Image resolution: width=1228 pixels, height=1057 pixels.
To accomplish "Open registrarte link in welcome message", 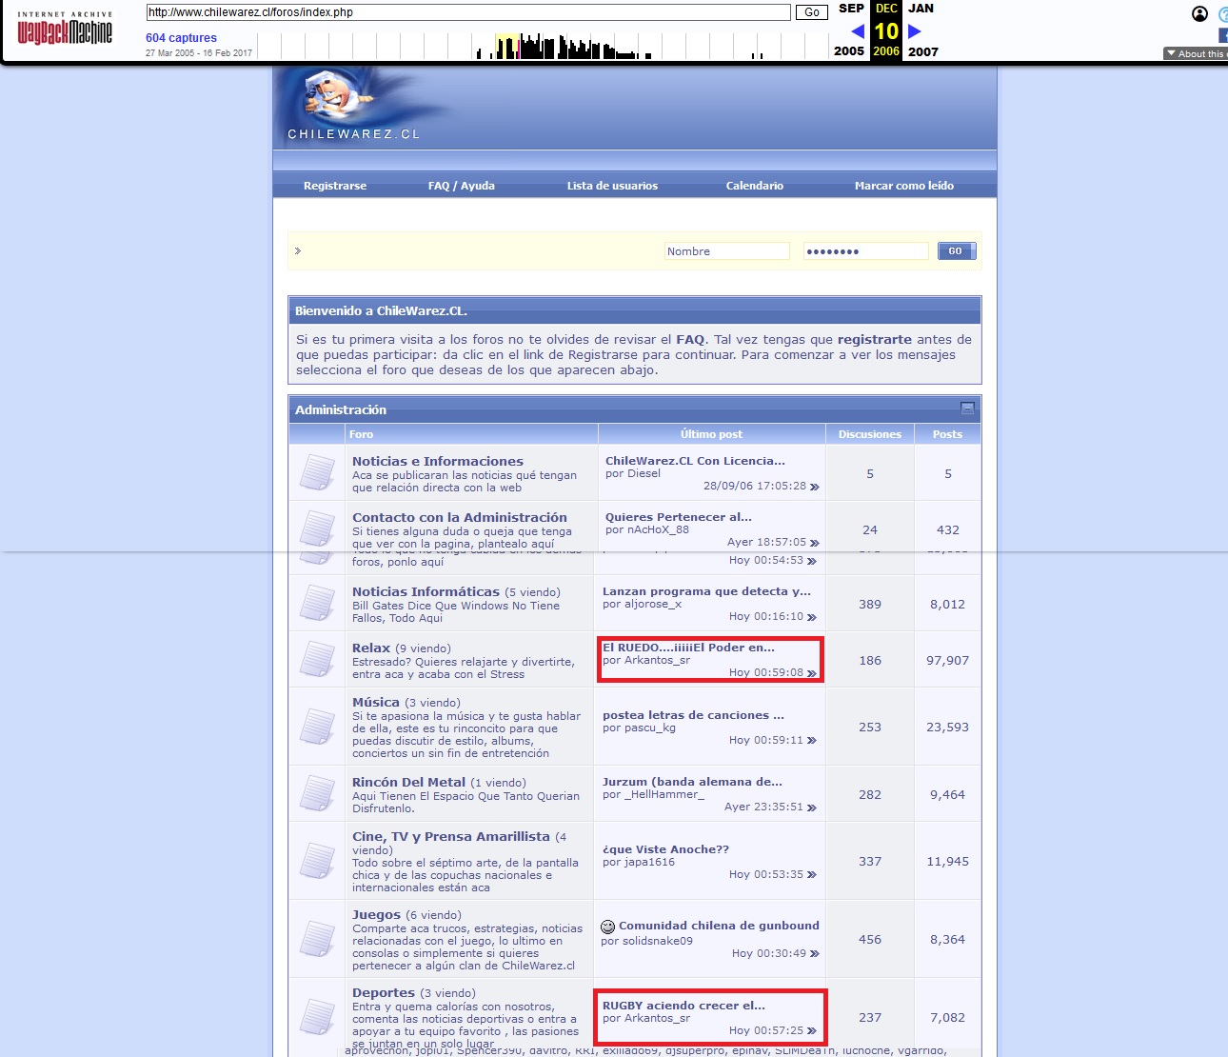I will click(x=875, y=340).
